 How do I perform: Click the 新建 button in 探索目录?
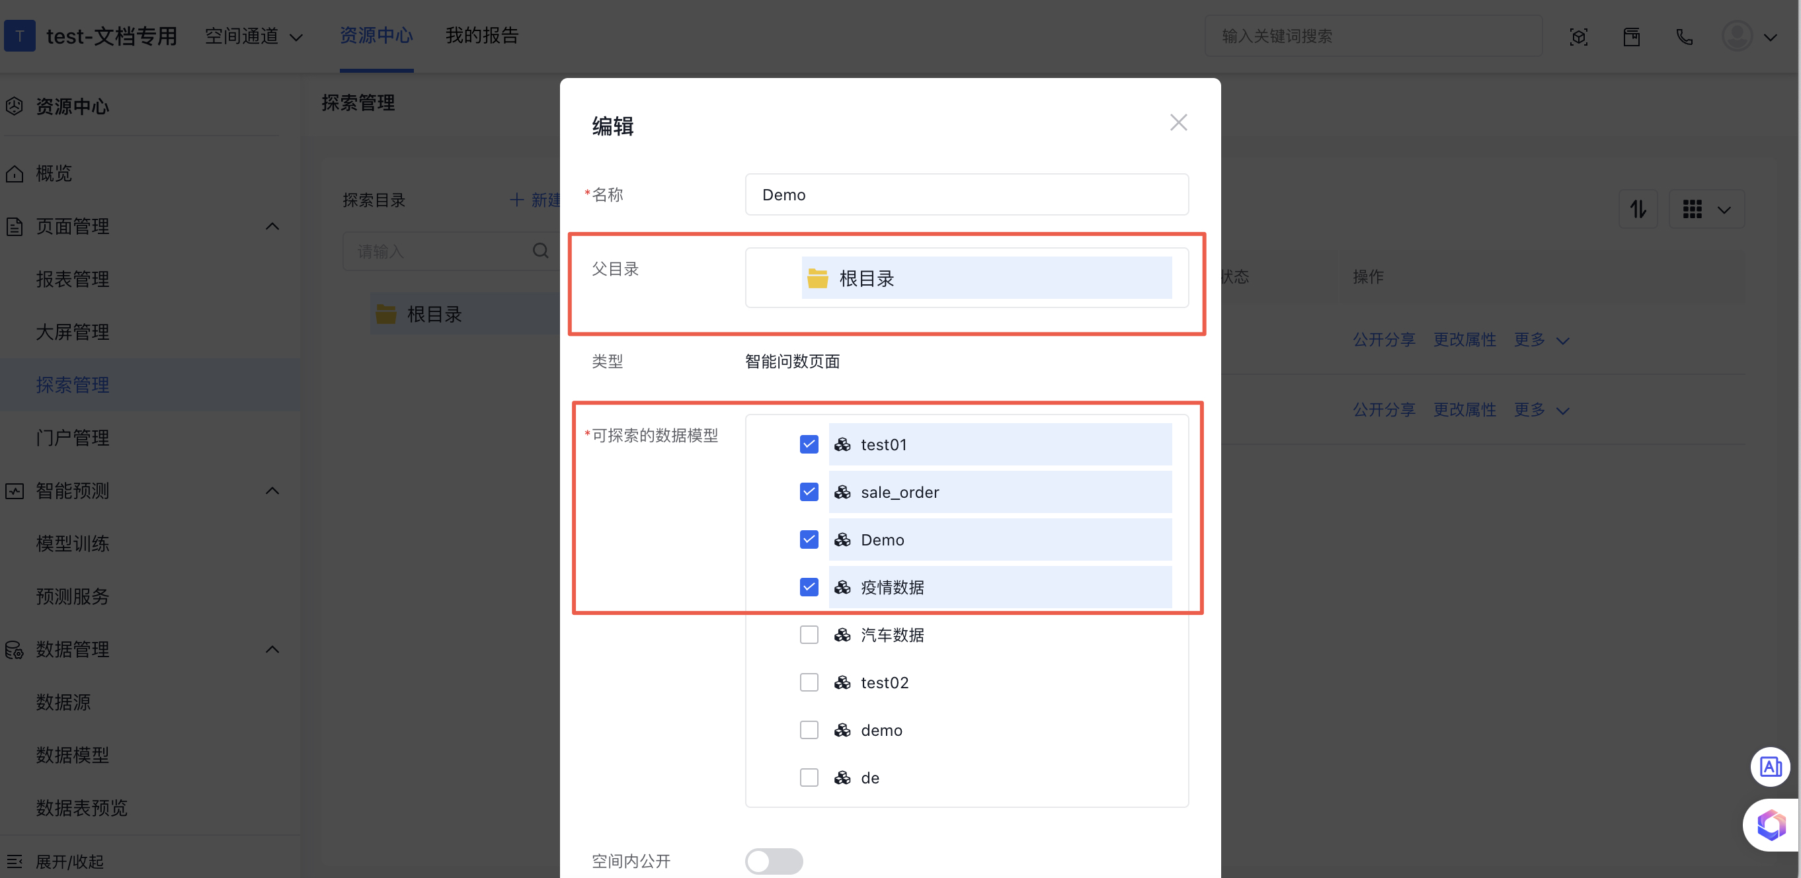pyautogui.click(x=535, y=200)
